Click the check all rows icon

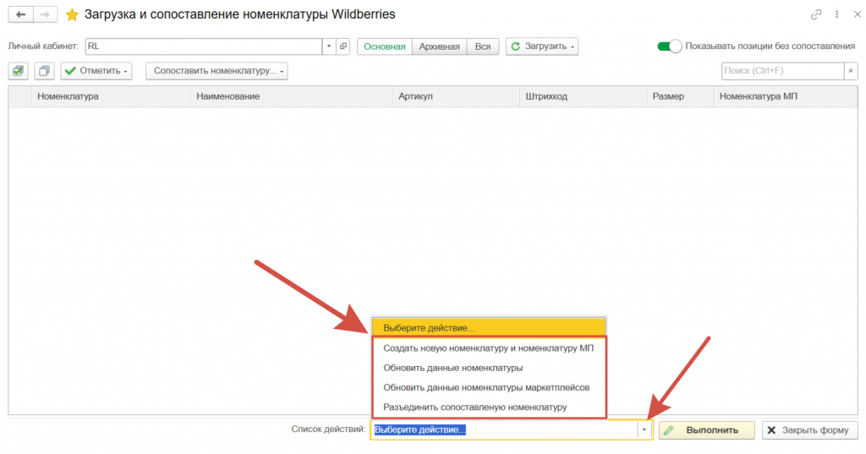(19, 72)
